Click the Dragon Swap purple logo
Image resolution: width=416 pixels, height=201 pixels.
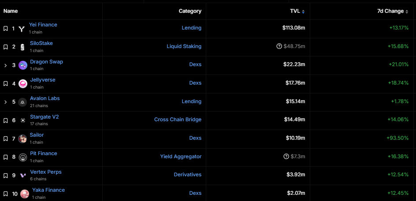click(x=23, y=65)
